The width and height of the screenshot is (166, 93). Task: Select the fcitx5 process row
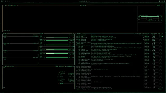pos(119,49)
